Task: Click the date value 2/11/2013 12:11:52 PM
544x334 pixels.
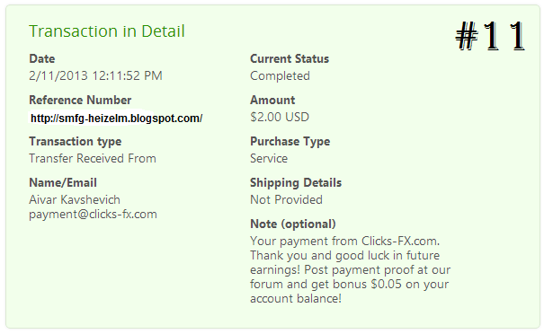Action: (x=95, y=75)
